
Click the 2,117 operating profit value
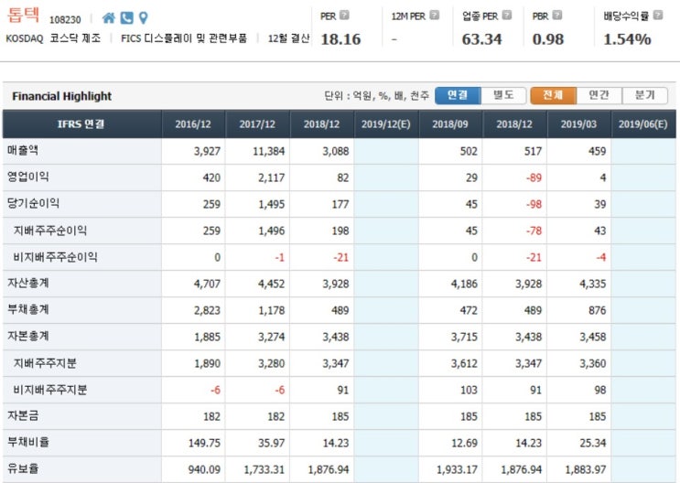pyautogui.click(x=272, y=177)
